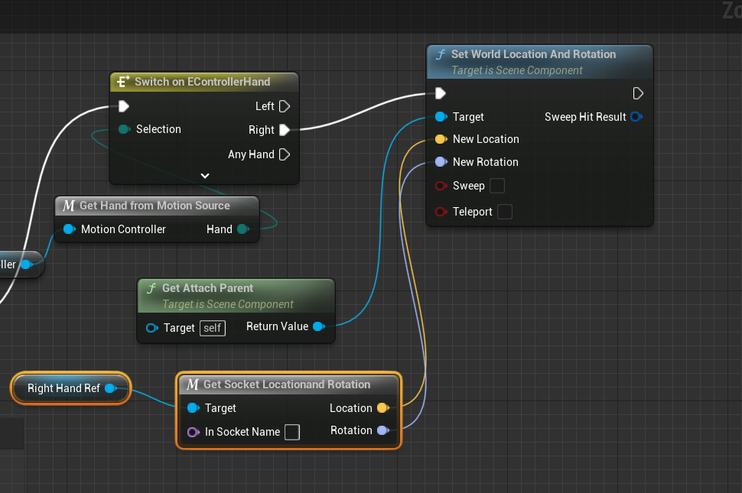
Task: Click the Selection input pin toggle
Action: (x=124, y=129)
